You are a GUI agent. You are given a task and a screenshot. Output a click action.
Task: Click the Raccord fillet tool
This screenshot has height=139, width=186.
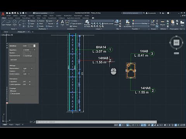(x=50, y=24)
